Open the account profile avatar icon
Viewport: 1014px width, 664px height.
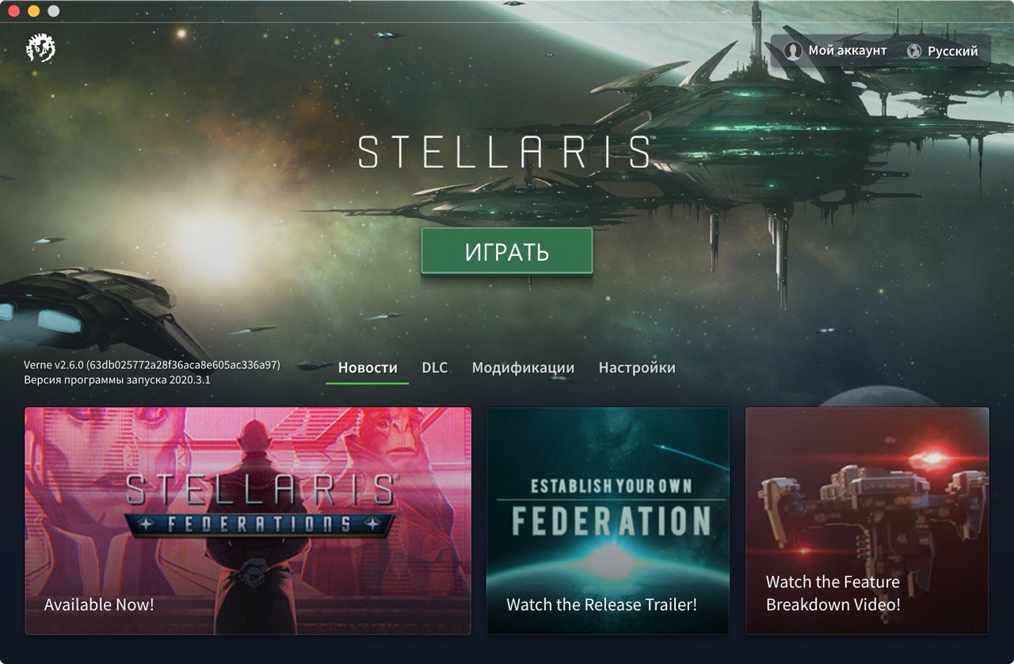click(x=793, y=51)
